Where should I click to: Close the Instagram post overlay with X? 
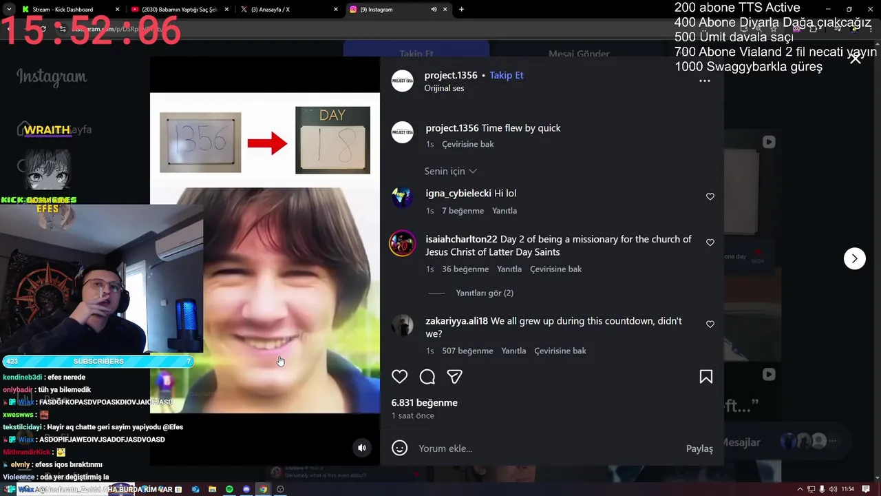[x=855, y=59]
